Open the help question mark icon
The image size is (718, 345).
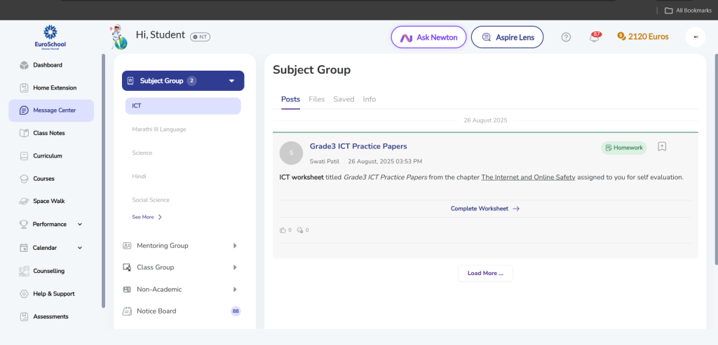(566, 37)
